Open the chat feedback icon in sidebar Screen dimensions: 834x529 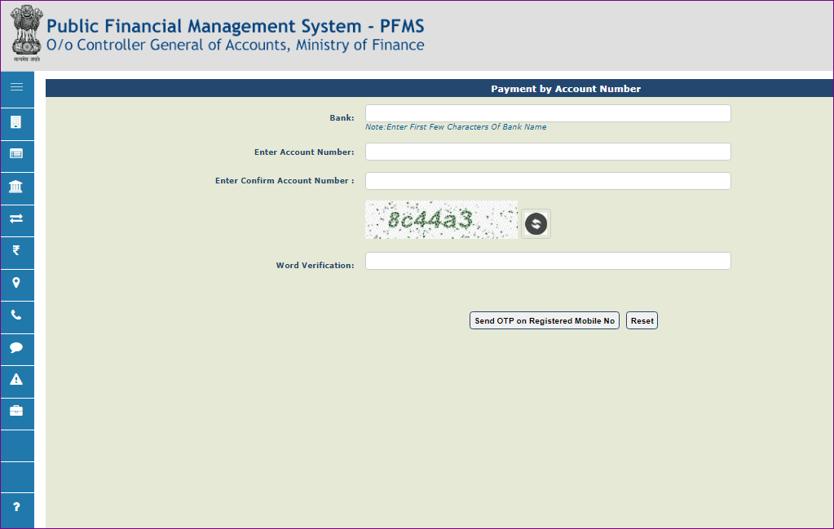(17, 349)
